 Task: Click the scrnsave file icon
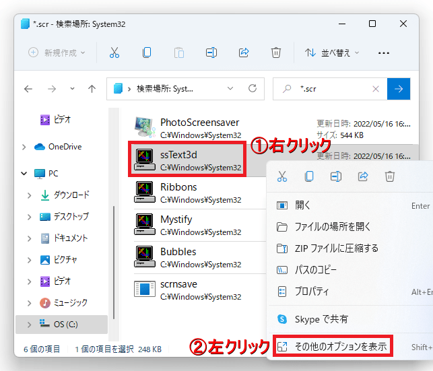[x=145, y=289]
